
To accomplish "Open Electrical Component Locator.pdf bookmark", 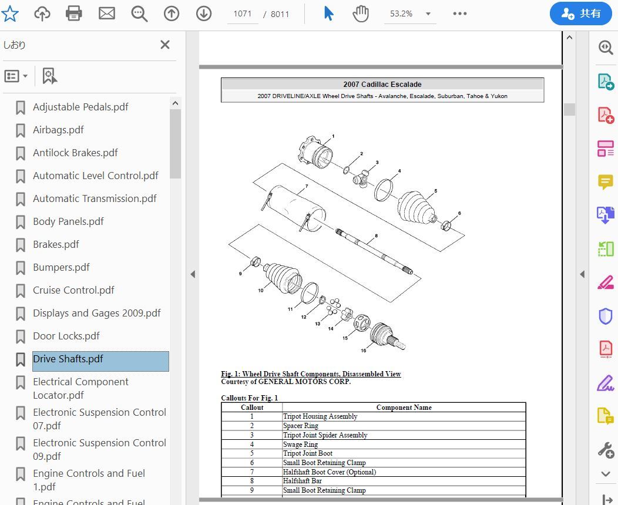I will [80, 388].
